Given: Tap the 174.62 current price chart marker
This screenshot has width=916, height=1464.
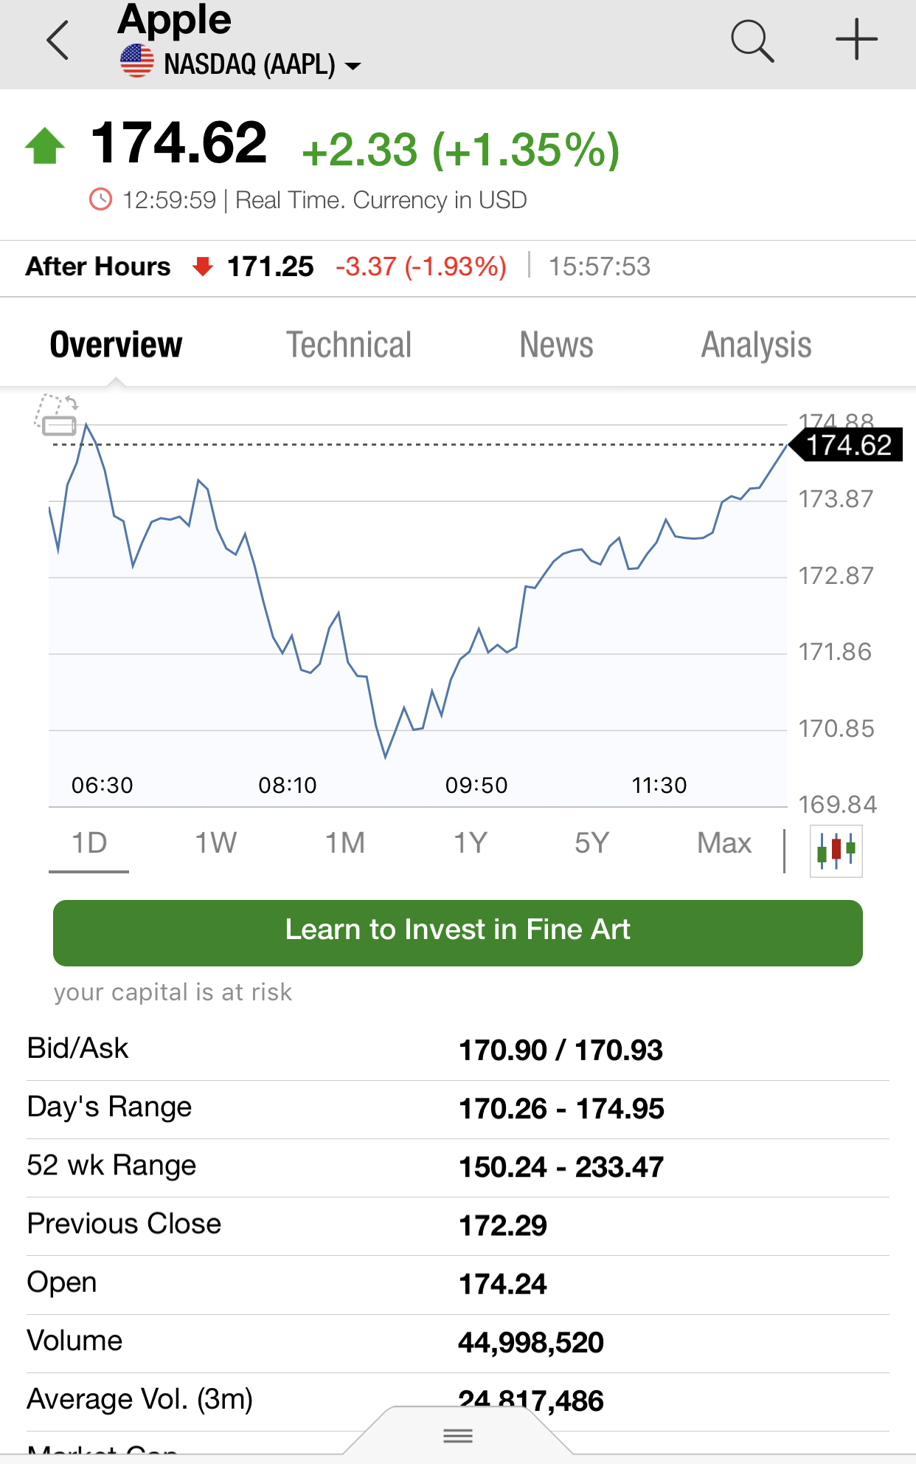Looking at the screenshot, I should [848, 445].
